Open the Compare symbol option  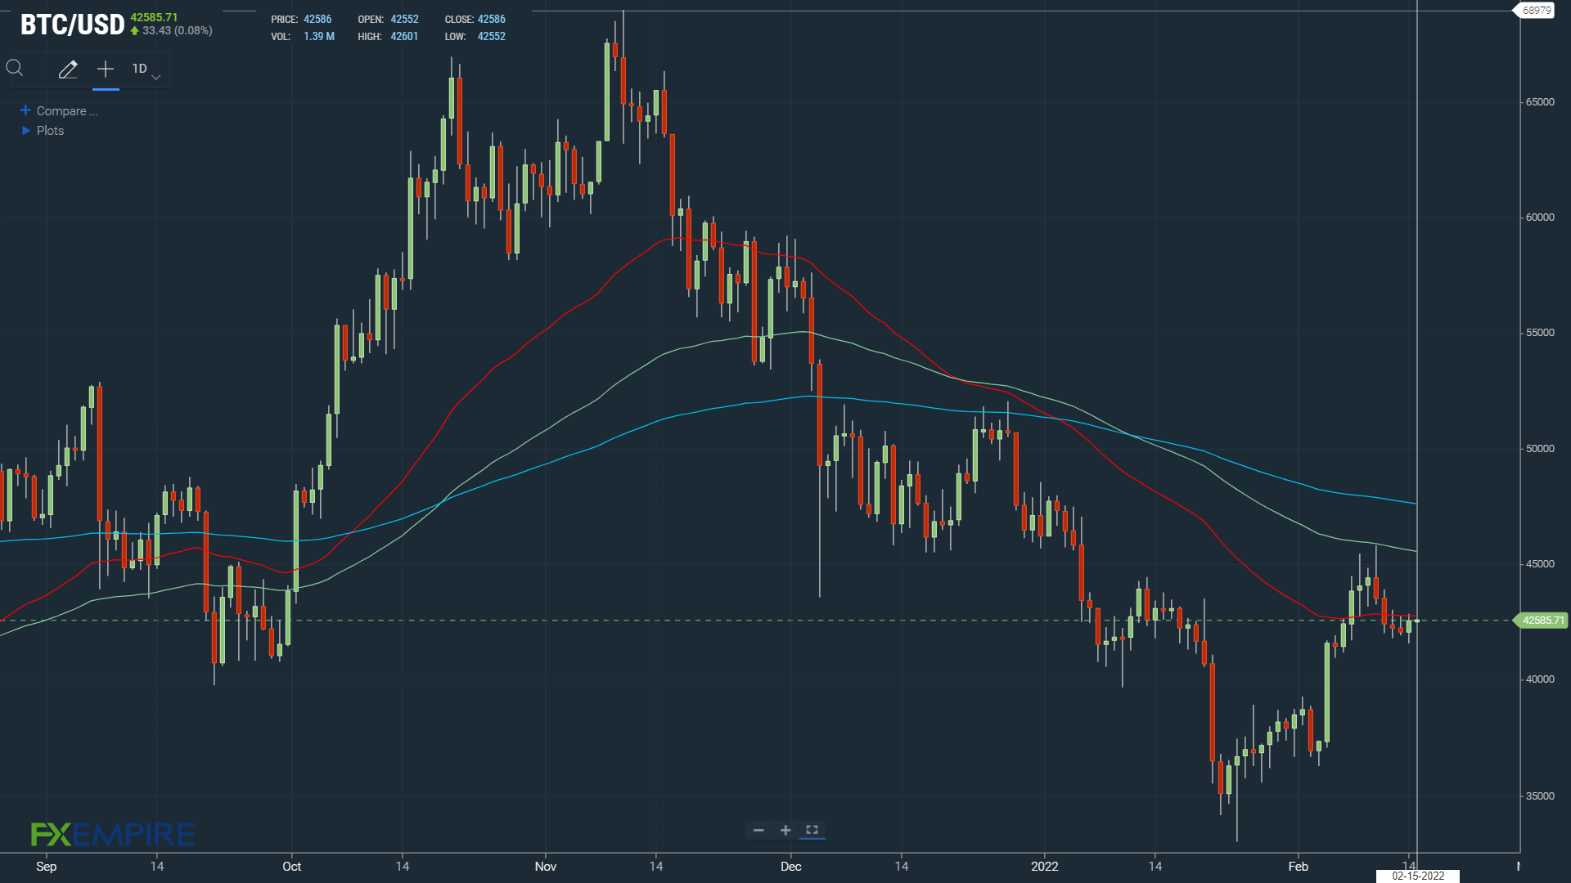click(67, 111)
